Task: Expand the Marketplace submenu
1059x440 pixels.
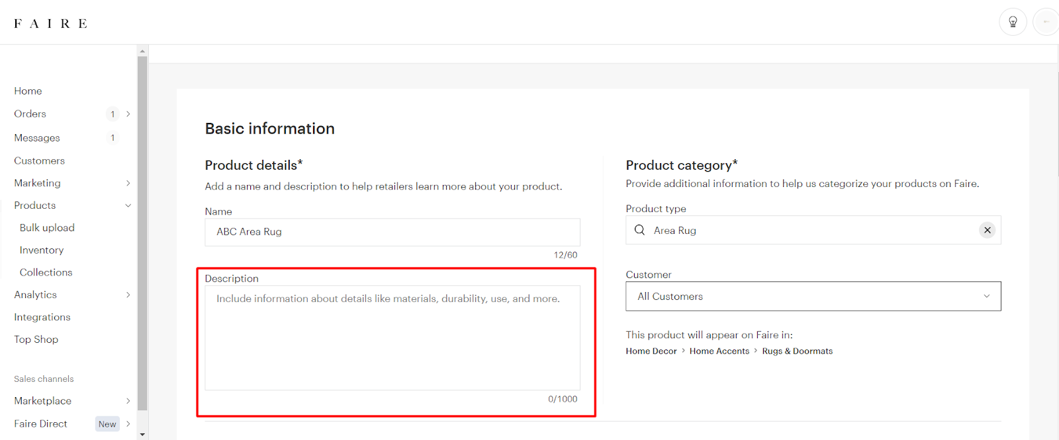Action: (128, 401)
